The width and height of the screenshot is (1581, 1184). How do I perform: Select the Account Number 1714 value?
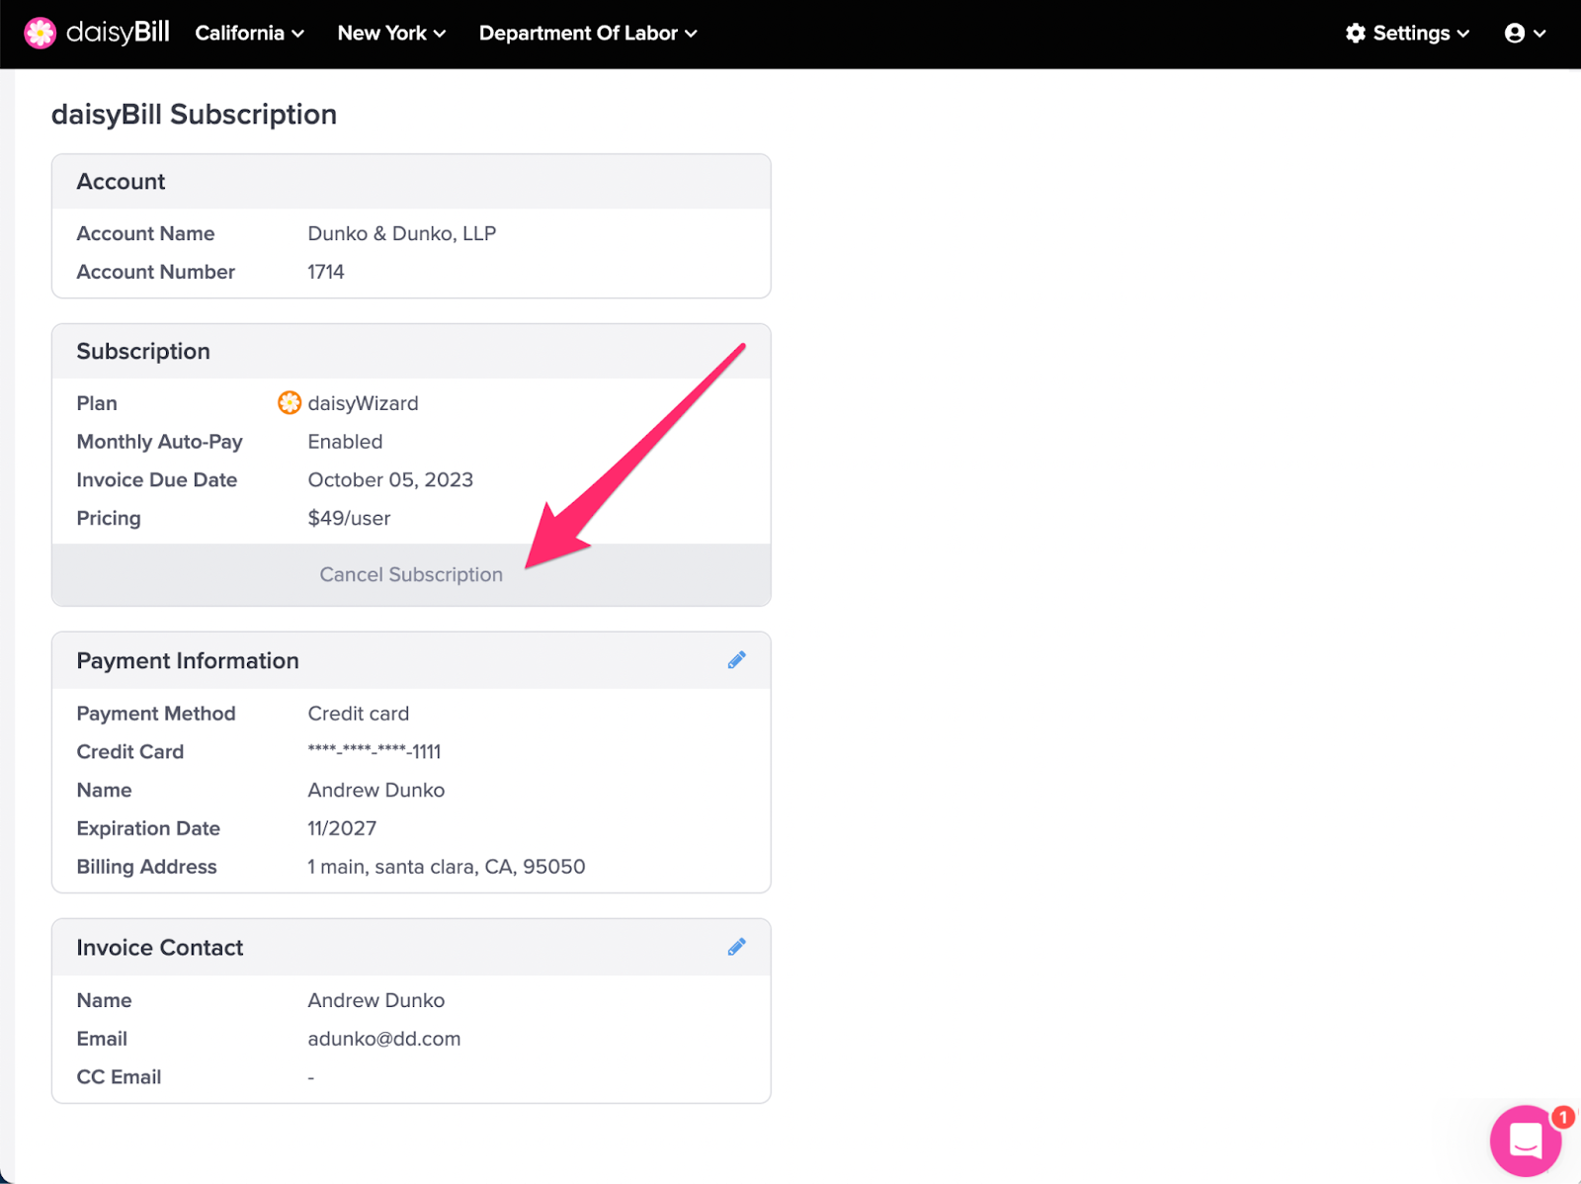[x=325, y=271]
